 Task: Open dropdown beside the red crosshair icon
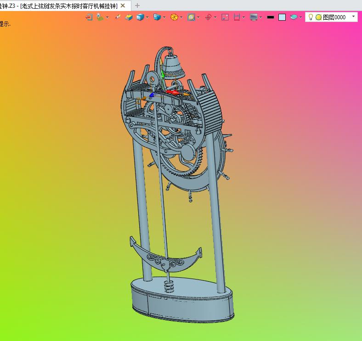point(215,17)
